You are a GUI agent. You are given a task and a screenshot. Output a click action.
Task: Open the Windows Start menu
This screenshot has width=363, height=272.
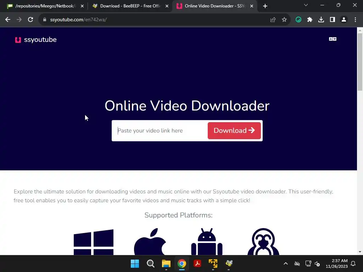click(x=135, y=263)
